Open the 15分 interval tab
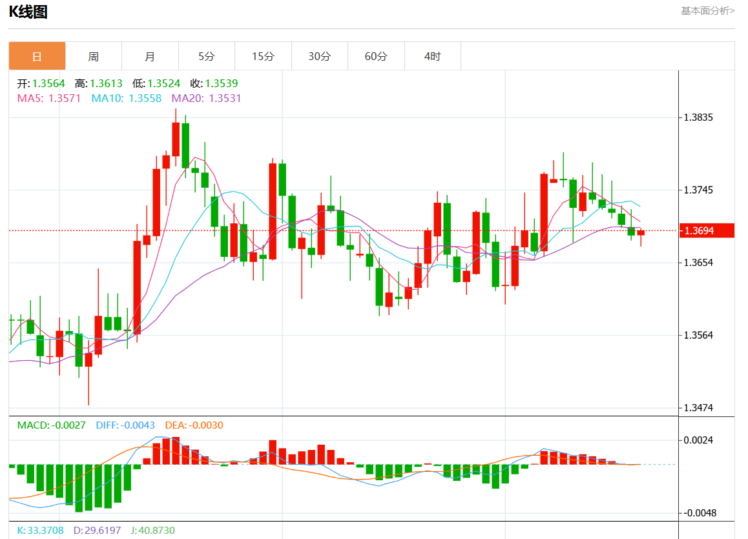 [x=264, y=56]
